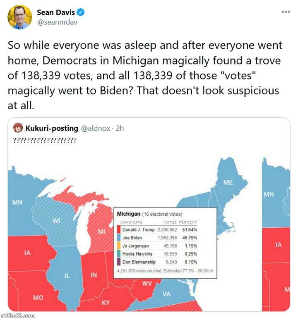Click Maine (ME) on the map
298x318 pixels.
(228, 183)
